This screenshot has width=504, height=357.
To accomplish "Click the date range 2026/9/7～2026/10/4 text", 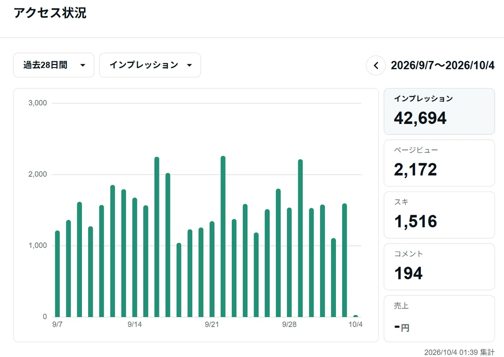I will tap(443, 66).
